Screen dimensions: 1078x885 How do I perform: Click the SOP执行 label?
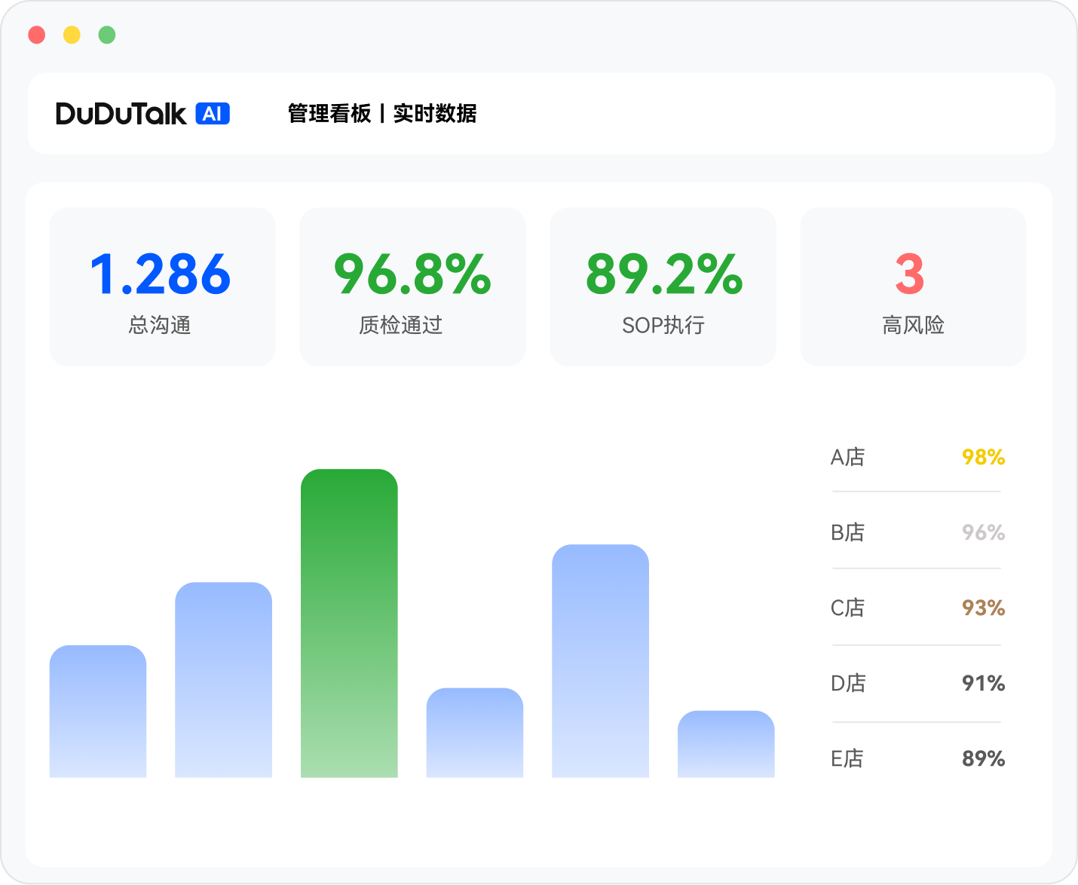[x=663, y=326]
